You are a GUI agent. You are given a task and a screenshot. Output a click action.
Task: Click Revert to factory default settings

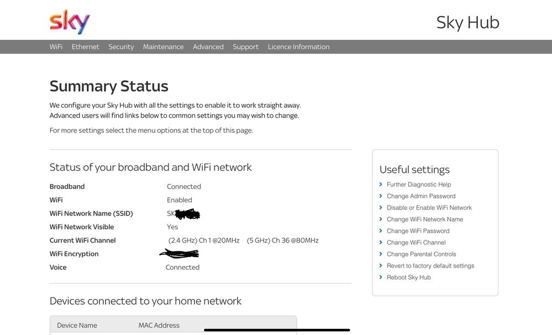[430, 266]
